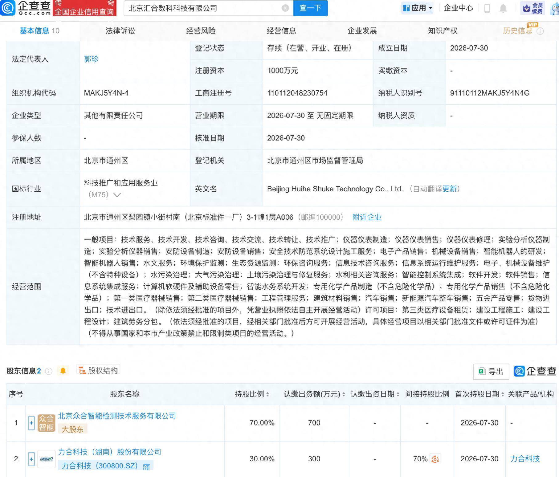This screenshot has width=559, height=477.
Task: Click info icon beside 股东信息
Action: click(x=49, y=371)
